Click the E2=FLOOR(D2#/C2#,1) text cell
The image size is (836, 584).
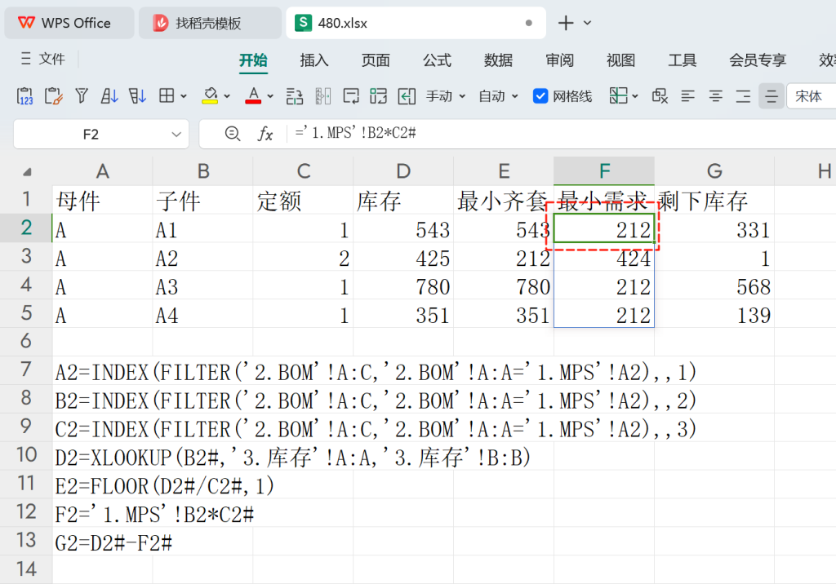pos(165,486)
